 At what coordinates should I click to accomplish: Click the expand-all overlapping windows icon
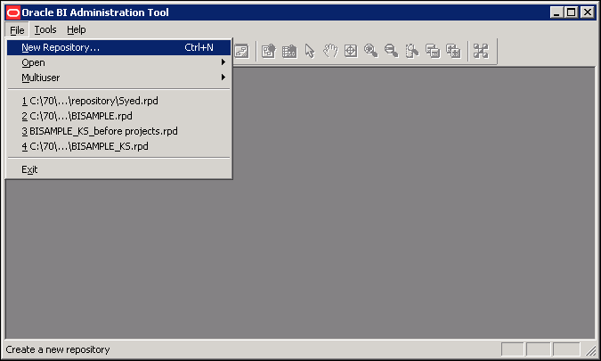click(x=453, y=51)
